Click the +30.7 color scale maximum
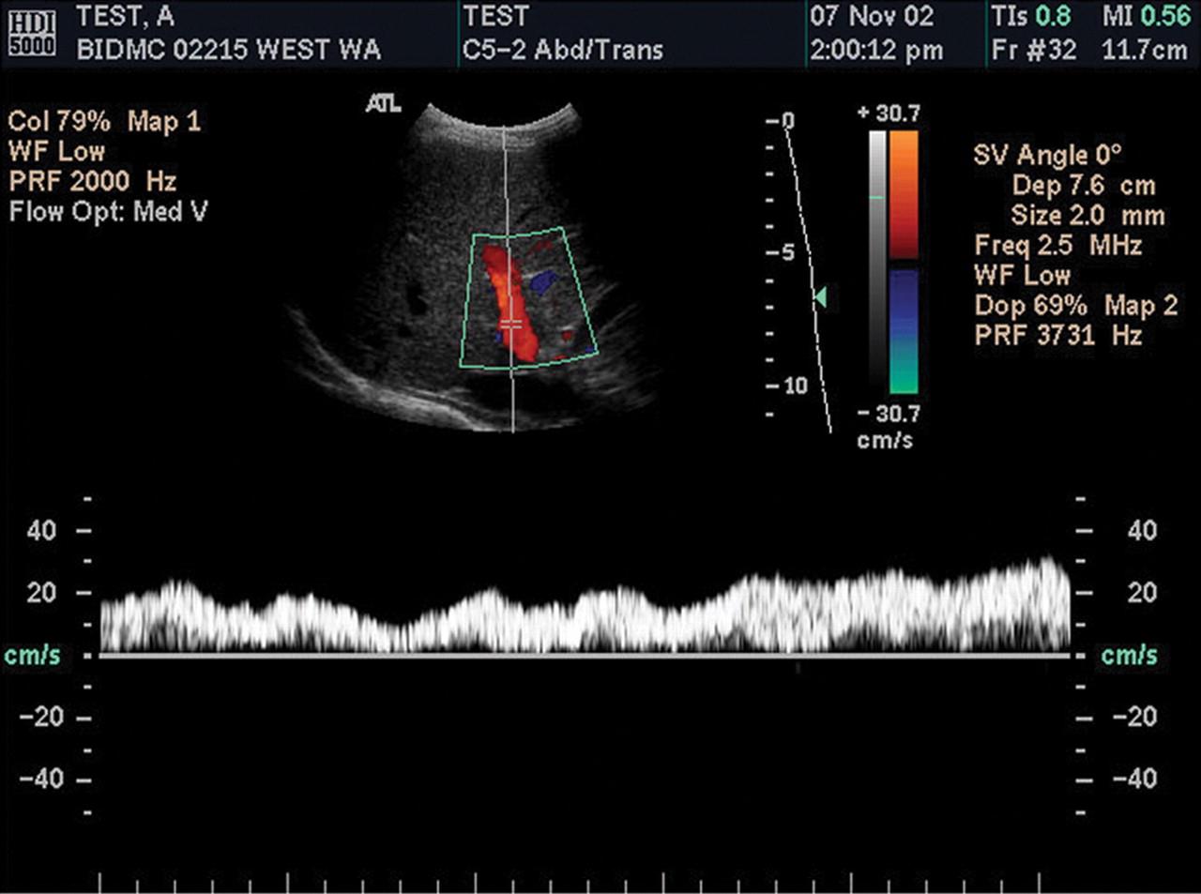Viewport: 1201px width, 894px height. click(x=889, y=114)
